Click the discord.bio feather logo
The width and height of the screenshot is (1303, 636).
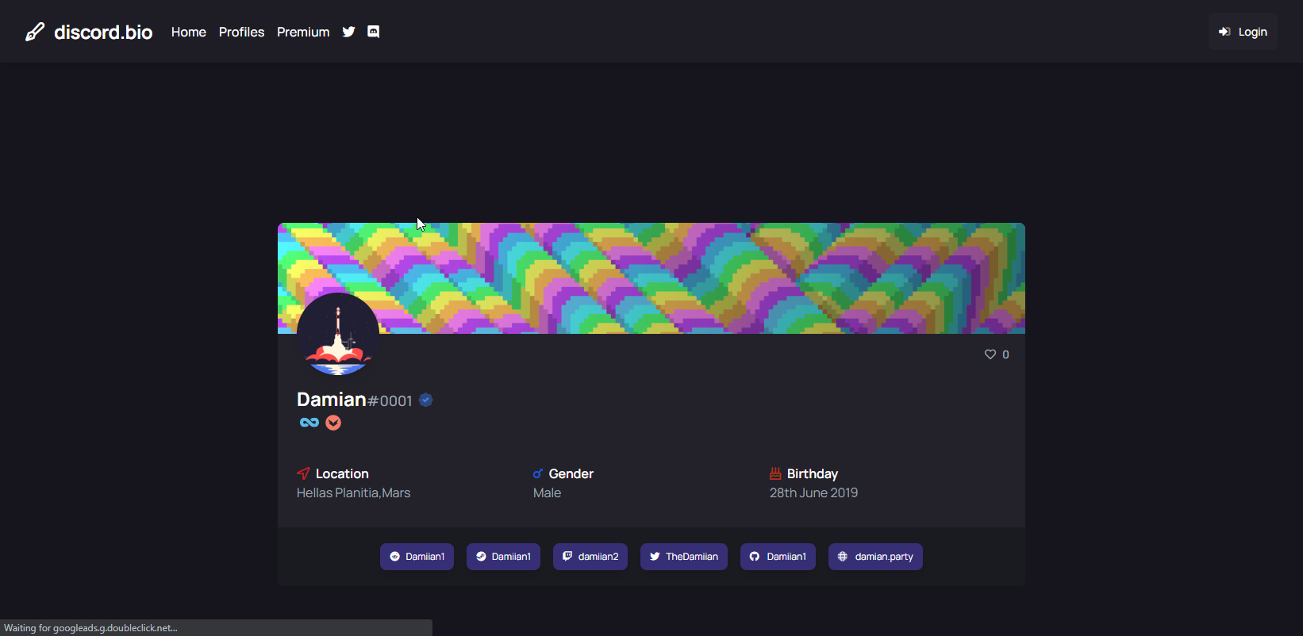tap(34, 32)
